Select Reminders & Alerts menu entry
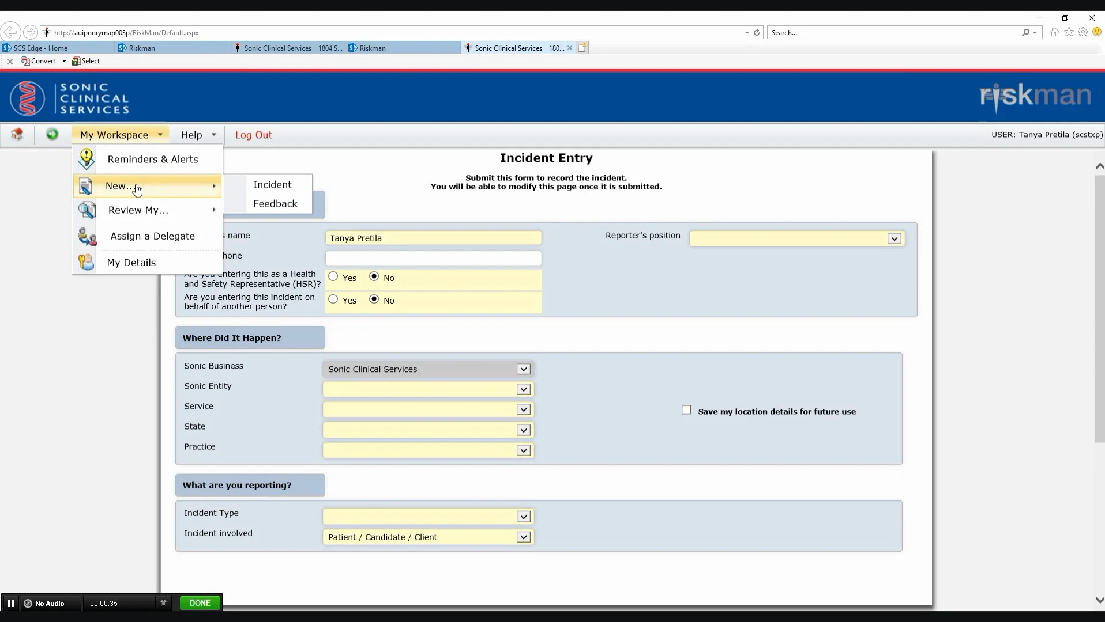The height and width of the screenshot is (622, 1105). tap(147, 159)
